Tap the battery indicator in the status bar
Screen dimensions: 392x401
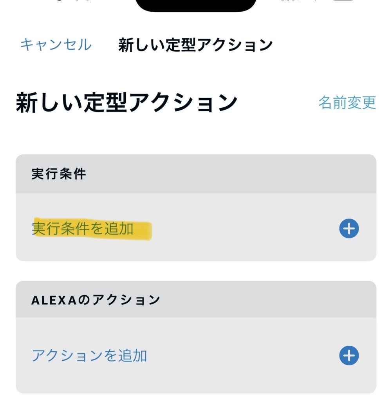344,2
